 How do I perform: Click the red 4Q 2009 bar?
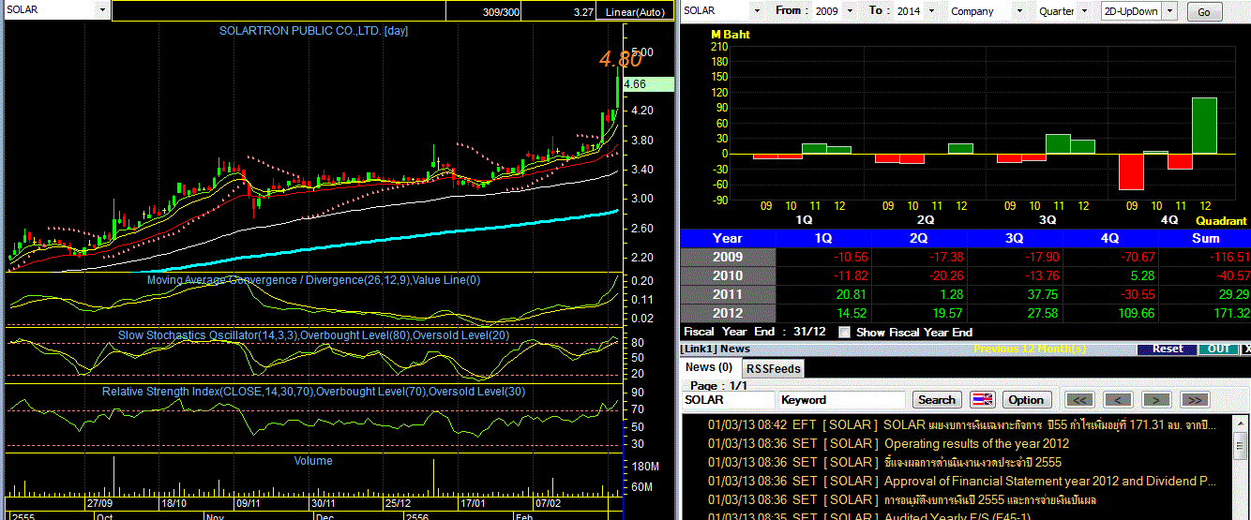[x=1132, y=171]
